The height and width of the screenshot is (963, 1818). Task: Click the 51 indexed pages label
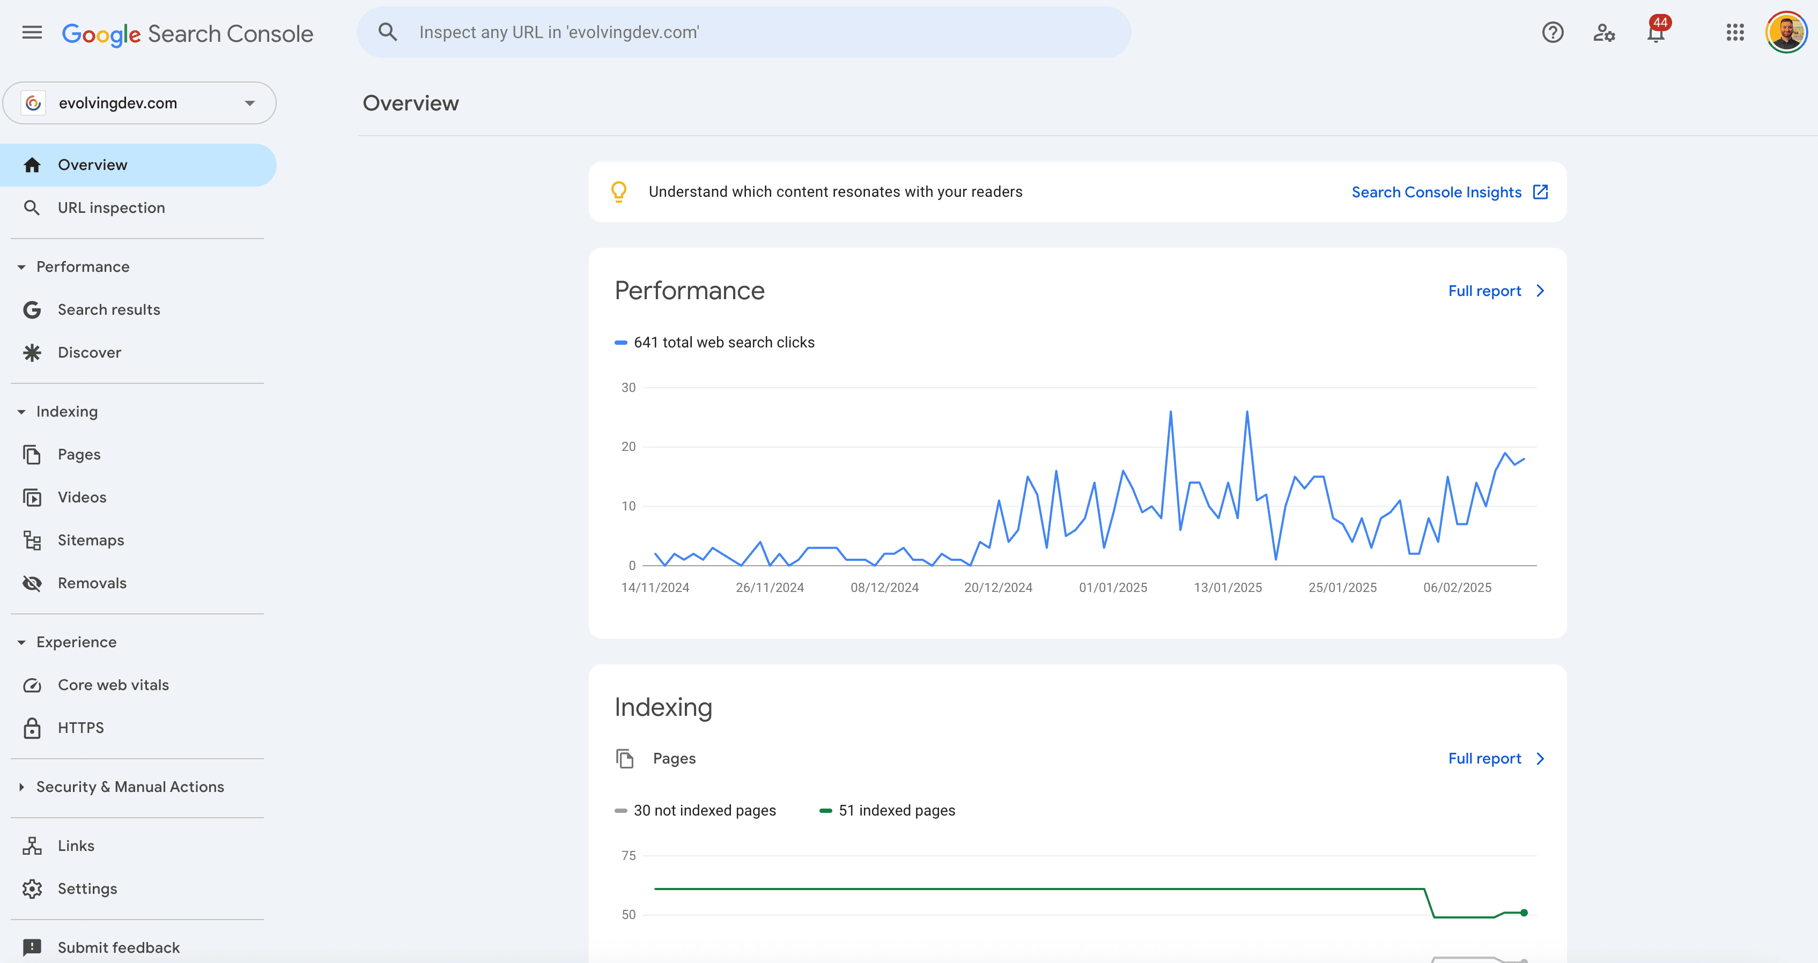[x=896, y=811]
